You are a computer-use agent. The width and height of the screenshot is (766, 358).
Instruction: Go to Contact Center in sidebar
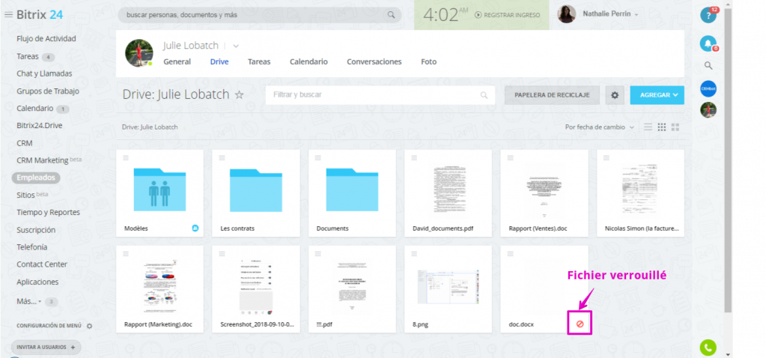pyautogui.click(x=42, y=264)
